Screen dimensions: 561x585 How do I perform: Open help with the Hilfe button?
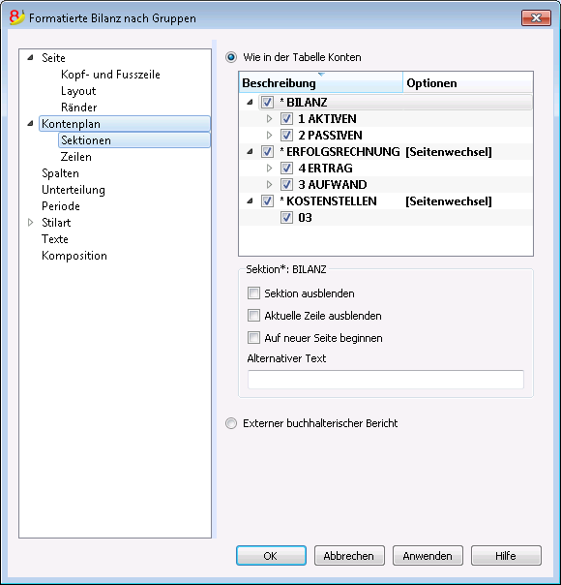(506, 556)
